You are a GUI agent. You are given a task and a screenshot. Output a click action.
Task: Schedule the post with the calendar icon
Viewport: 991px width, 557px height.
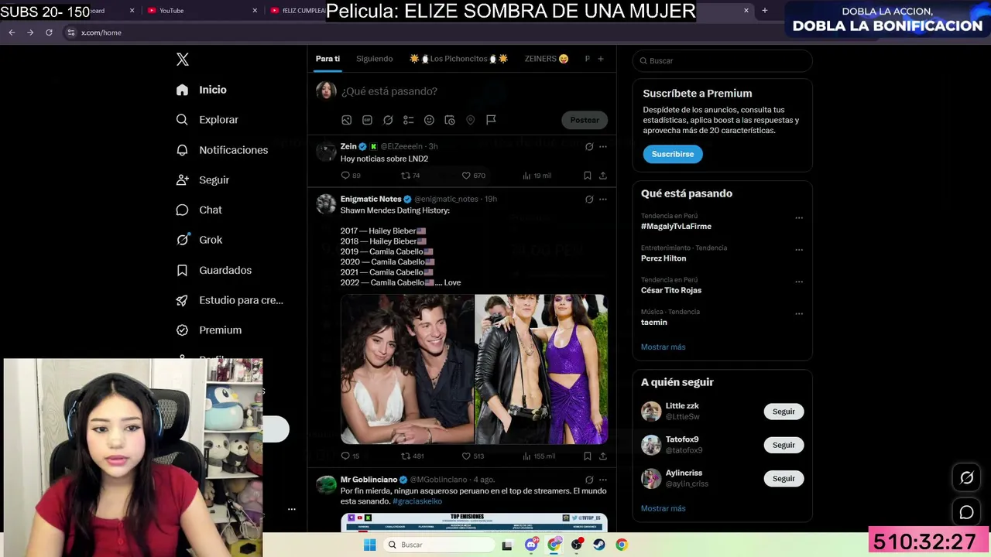450,120
